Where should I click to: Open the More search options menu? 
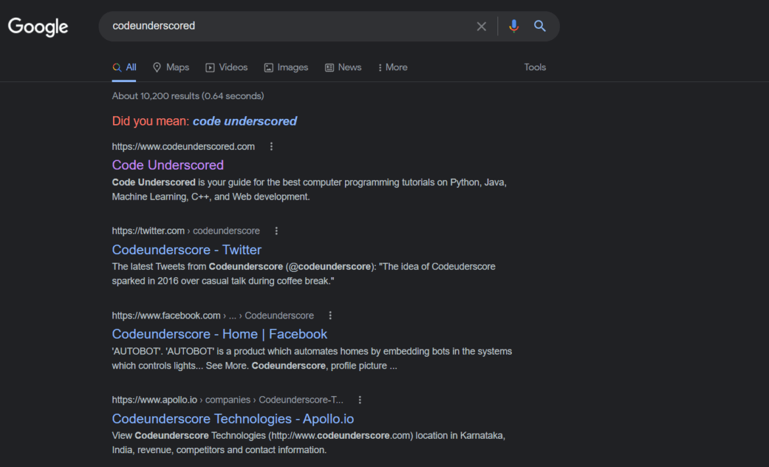(x=392, y=68)
